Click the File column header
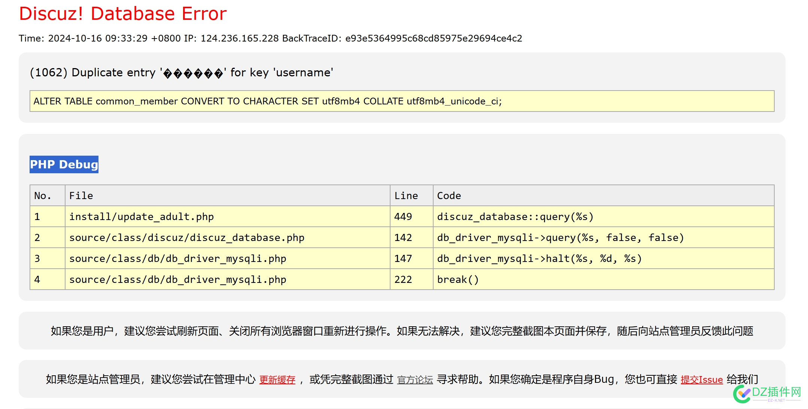808x409 pixels. [227, 195]
